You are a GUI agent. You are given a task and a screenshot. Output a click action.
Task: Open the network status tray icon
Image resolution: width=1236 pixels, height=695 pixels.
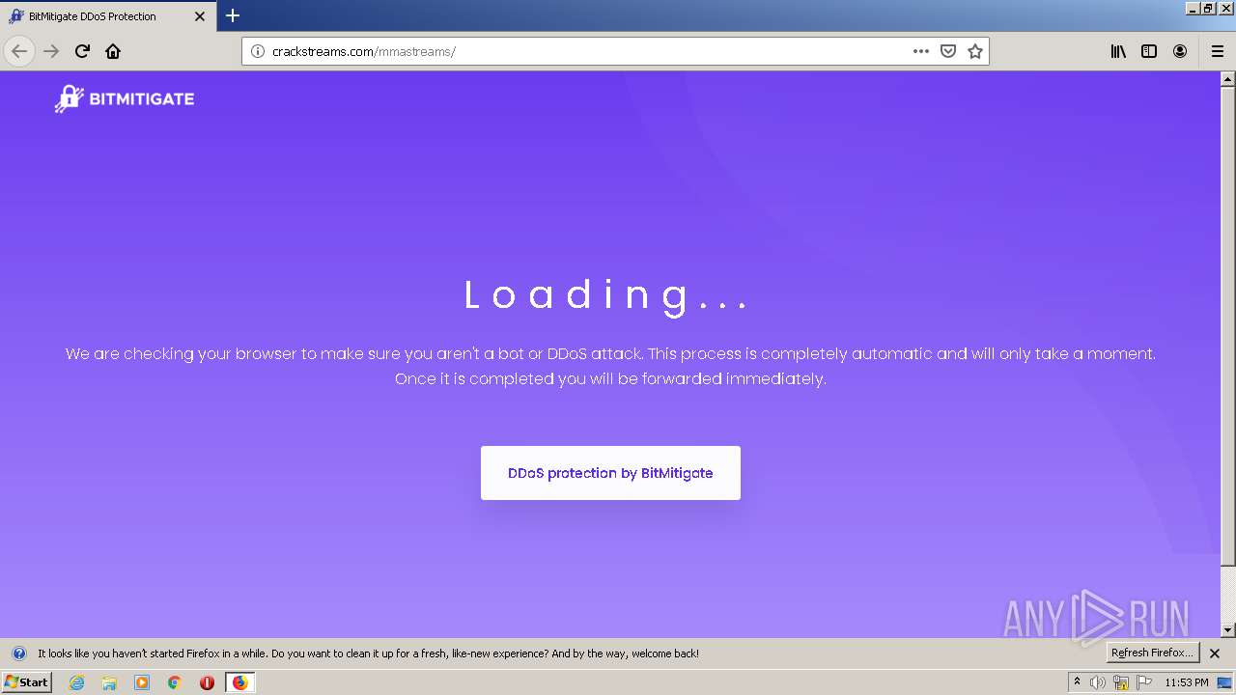(1121, 682)
